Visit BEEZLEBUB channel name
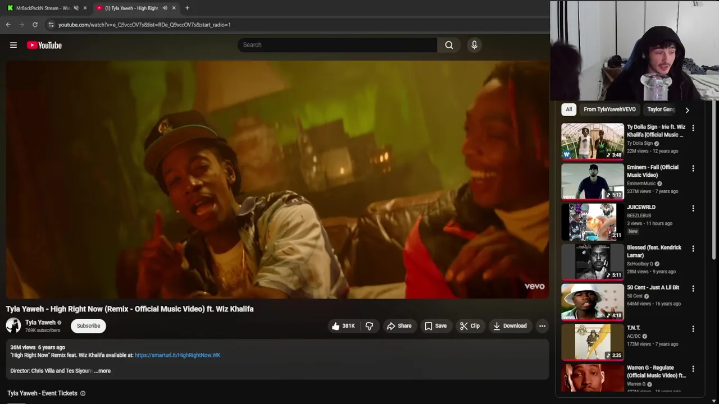 point(639,215)
